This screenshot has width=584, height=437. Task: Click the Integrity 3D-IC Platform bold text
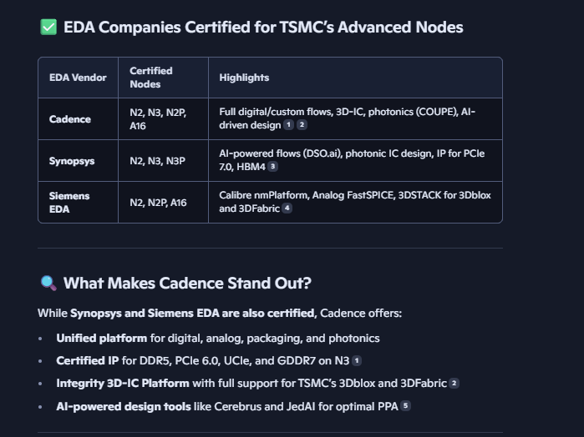tap(121, 384)
